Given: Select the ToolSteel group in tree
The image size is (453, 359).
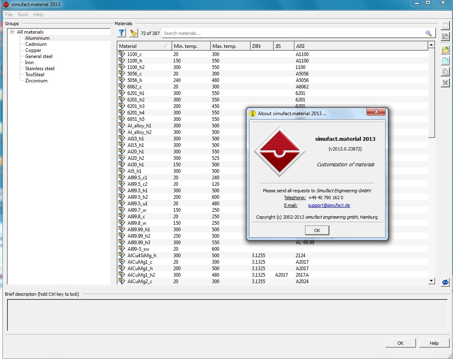Looking at the screenshot, I should click(x=35, y=74).
